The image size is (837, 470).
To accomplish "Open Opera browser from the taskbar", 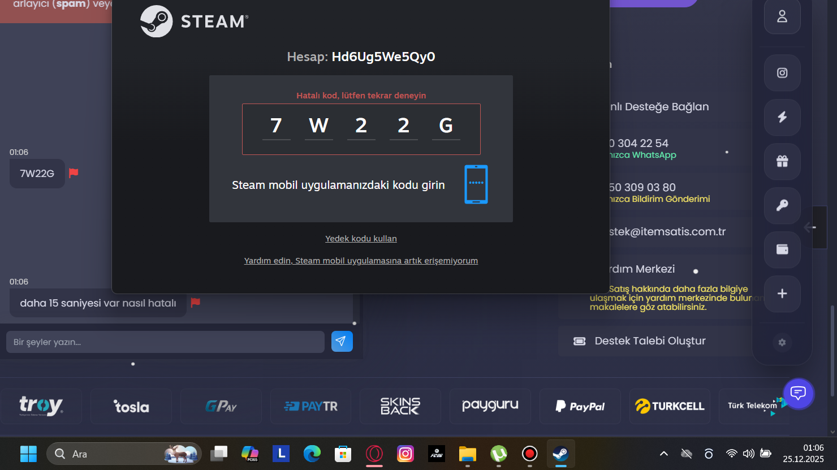I will pos(374,454).
